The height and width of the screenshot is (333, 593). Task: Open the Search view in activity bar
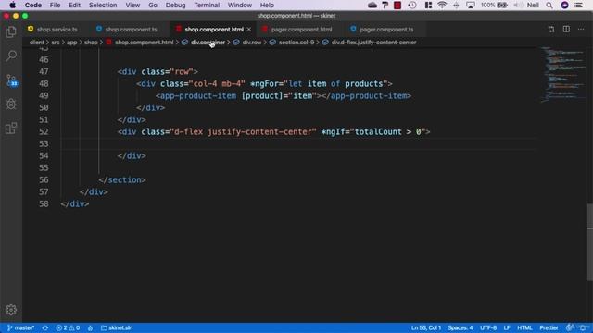[x=11, y=55]
